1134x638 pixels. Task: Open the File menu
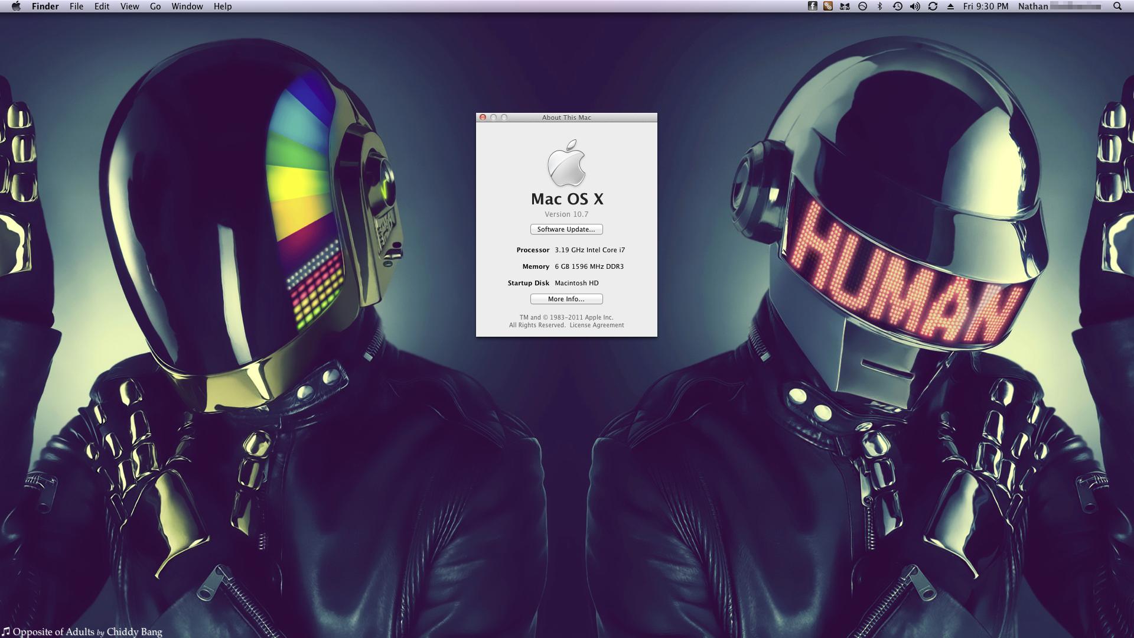click(76, 6)
